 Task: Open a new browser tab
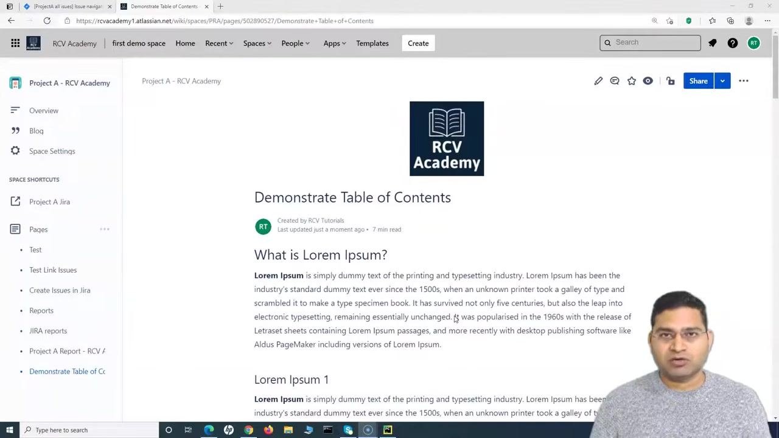[x=220, y=7]
